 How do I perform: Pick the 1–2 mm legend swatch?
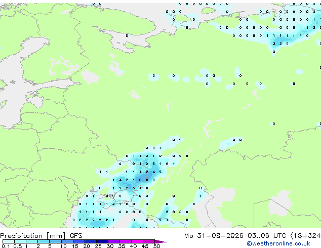[32, 241]
